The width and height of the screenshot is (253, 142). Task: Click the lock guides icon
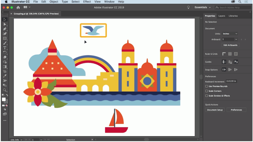[x=230, y=62]
